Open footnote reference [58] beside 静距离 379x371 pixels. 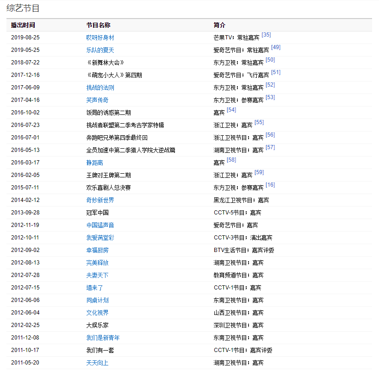coord(231,160)
